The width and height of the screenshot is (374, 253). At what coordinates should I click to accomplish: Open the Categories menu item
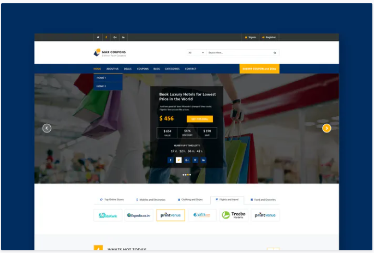pos(172,69)
